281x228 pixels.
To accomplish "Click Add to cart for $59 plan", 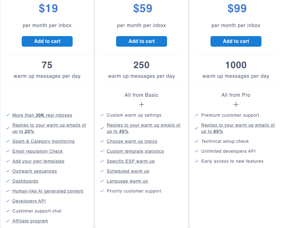I will [142, 41].
